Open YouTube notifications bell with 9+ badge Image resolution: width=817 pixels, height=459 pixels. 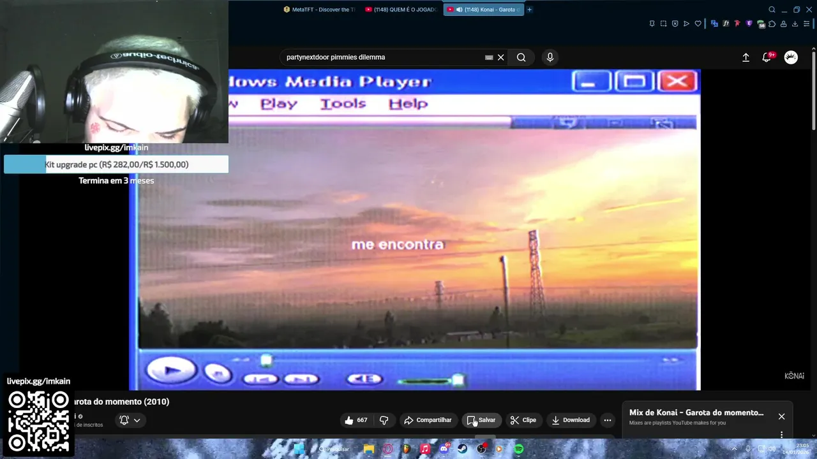[768, 57]
